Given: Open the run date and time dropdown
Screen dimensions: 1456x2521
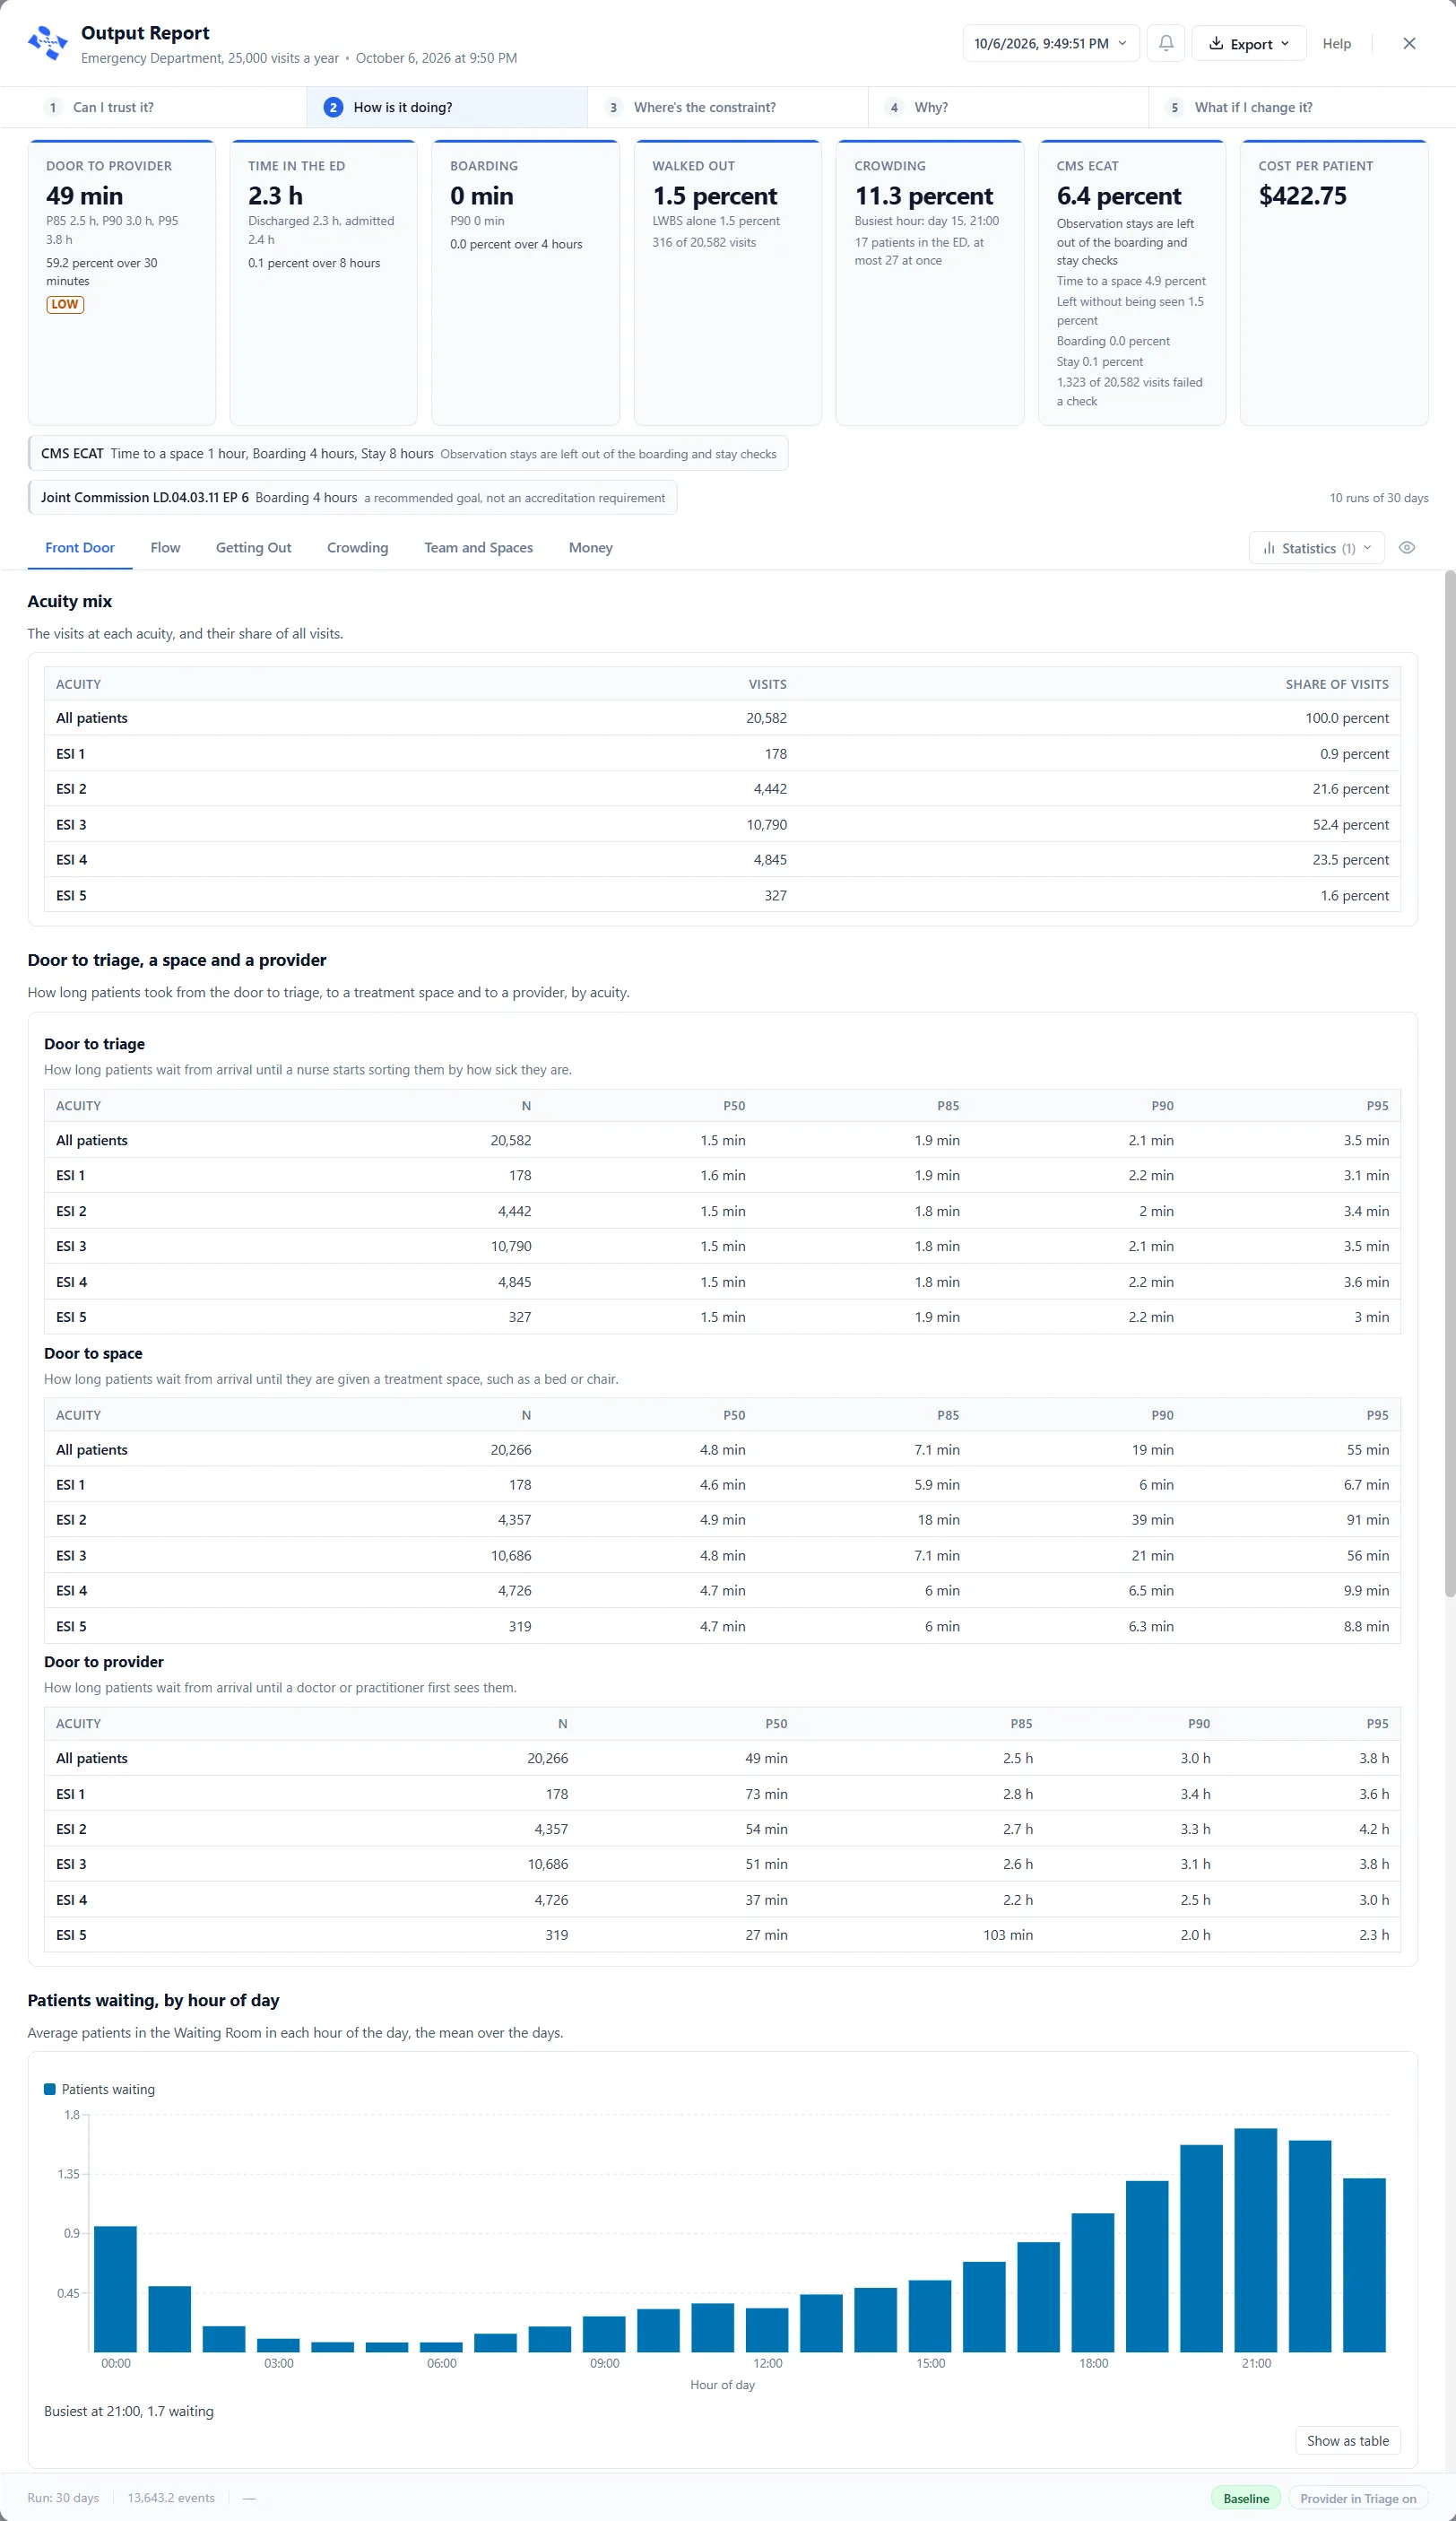Looking at the screenshot, I should coord(1051,43).
